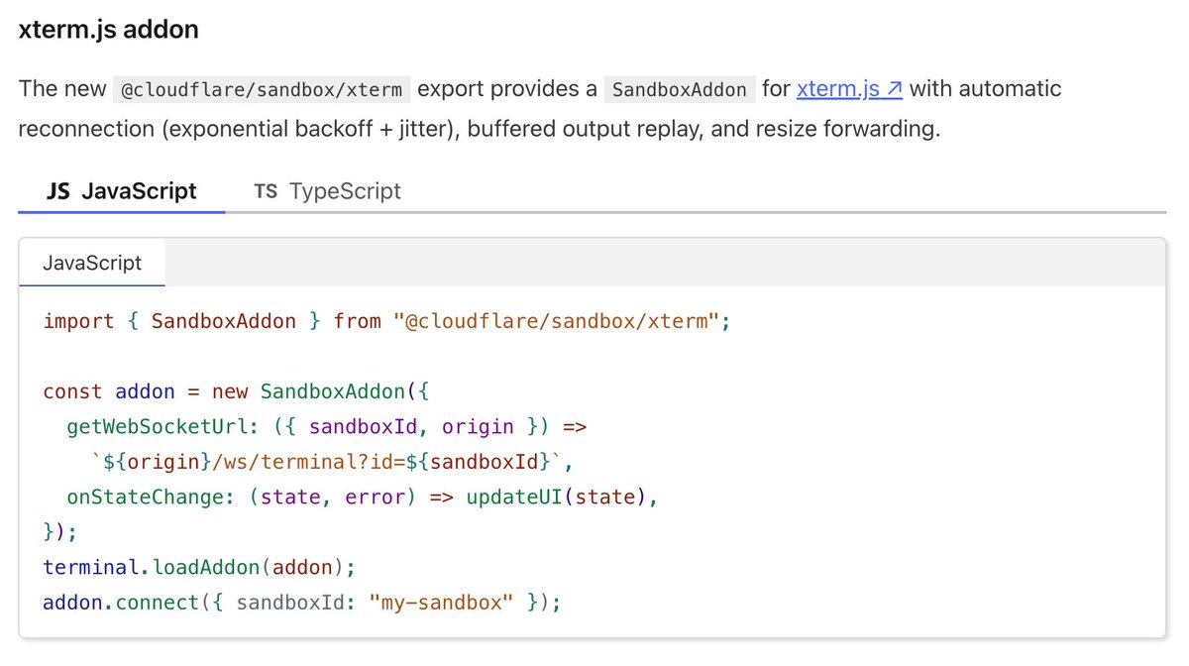The width and height of the screenshot is (1189, 666).
Task: Switch to the TypeScript tab
Action: [327, 190]
